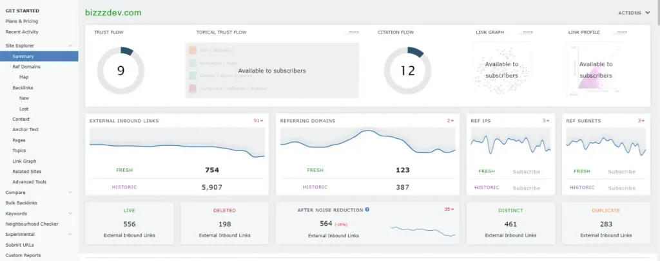Click the info icon beside After Noise Reduction

[x=367, y=210]
